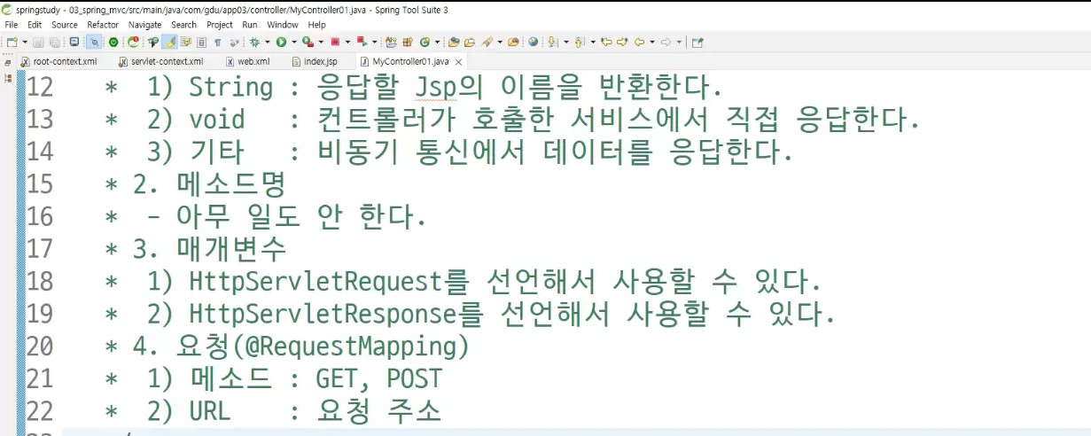Click 'HttpServletRequest' text on line 18

316,282
